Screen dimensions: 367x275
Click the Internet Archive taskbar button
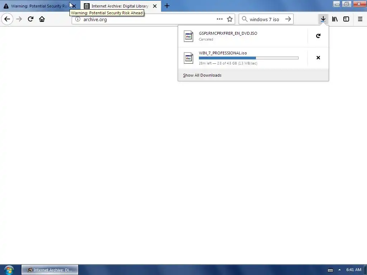(x=49, y=270)
